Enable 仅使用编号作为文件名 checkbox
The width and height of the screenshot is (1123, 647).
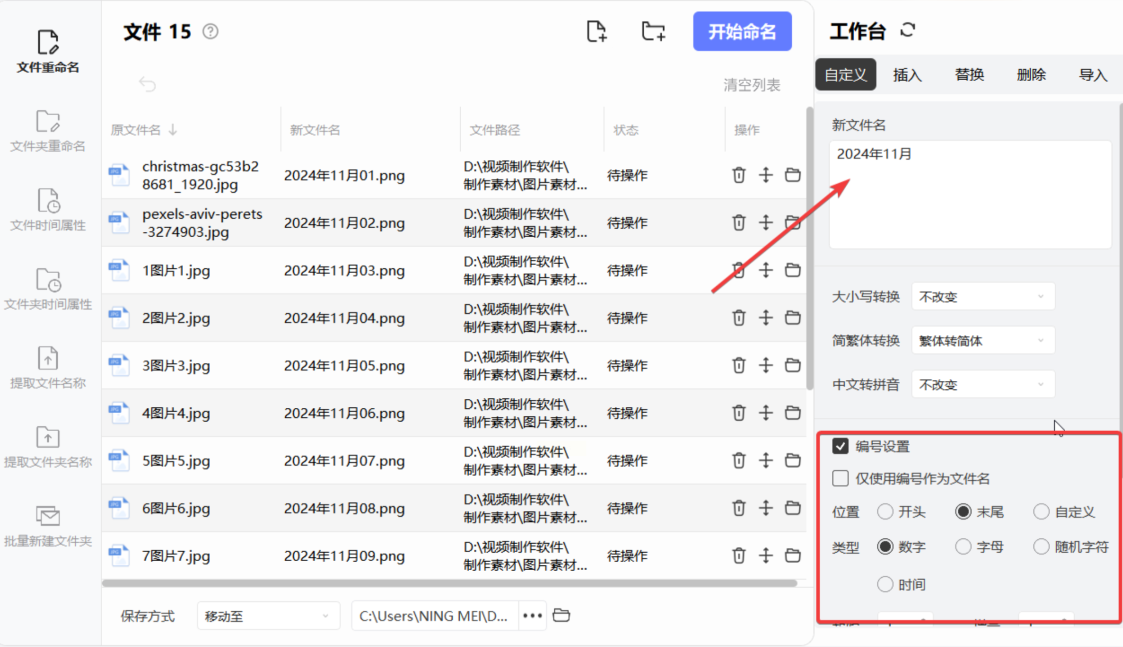[840, 479]
